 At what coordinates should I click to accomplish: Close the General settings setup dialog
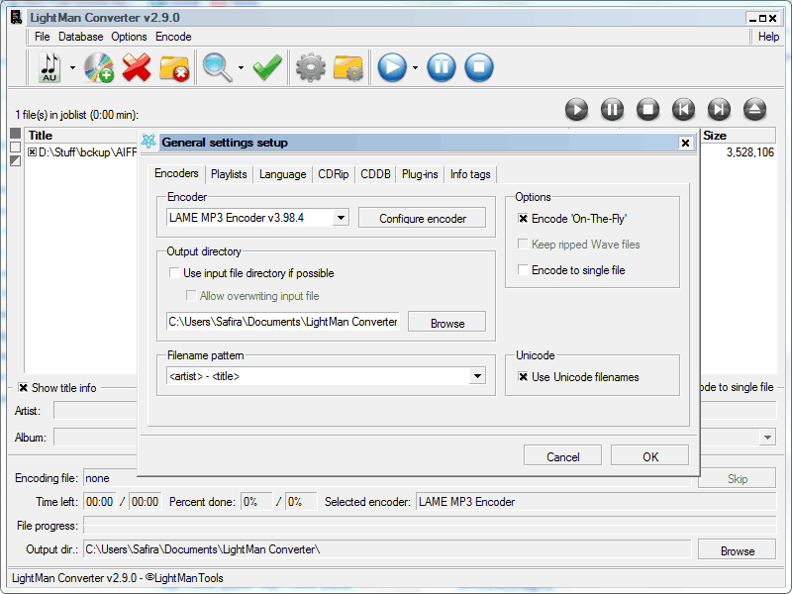(685, 143)
